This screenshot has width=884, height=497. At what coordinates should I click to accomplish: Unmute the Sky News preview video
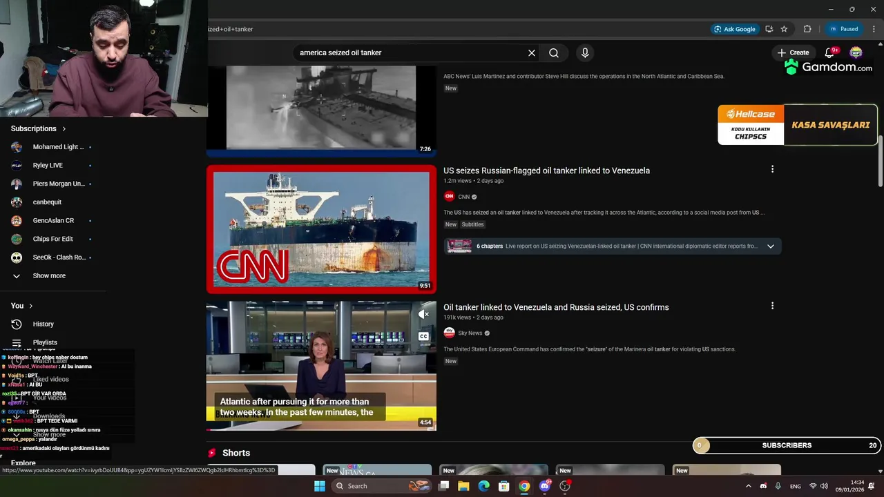423,314
